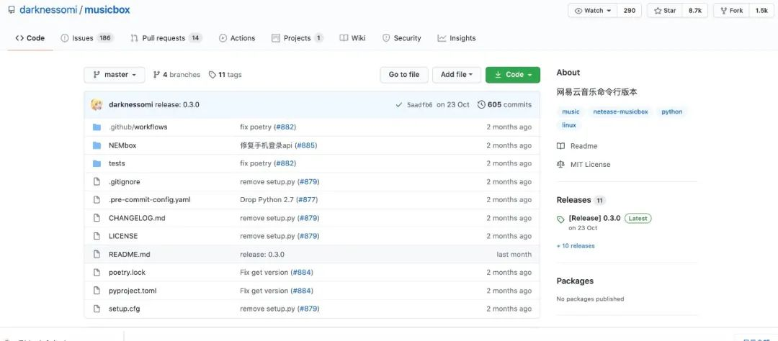View the 1.5k forks count
778x341 pixels.
(x=761, y=10)
